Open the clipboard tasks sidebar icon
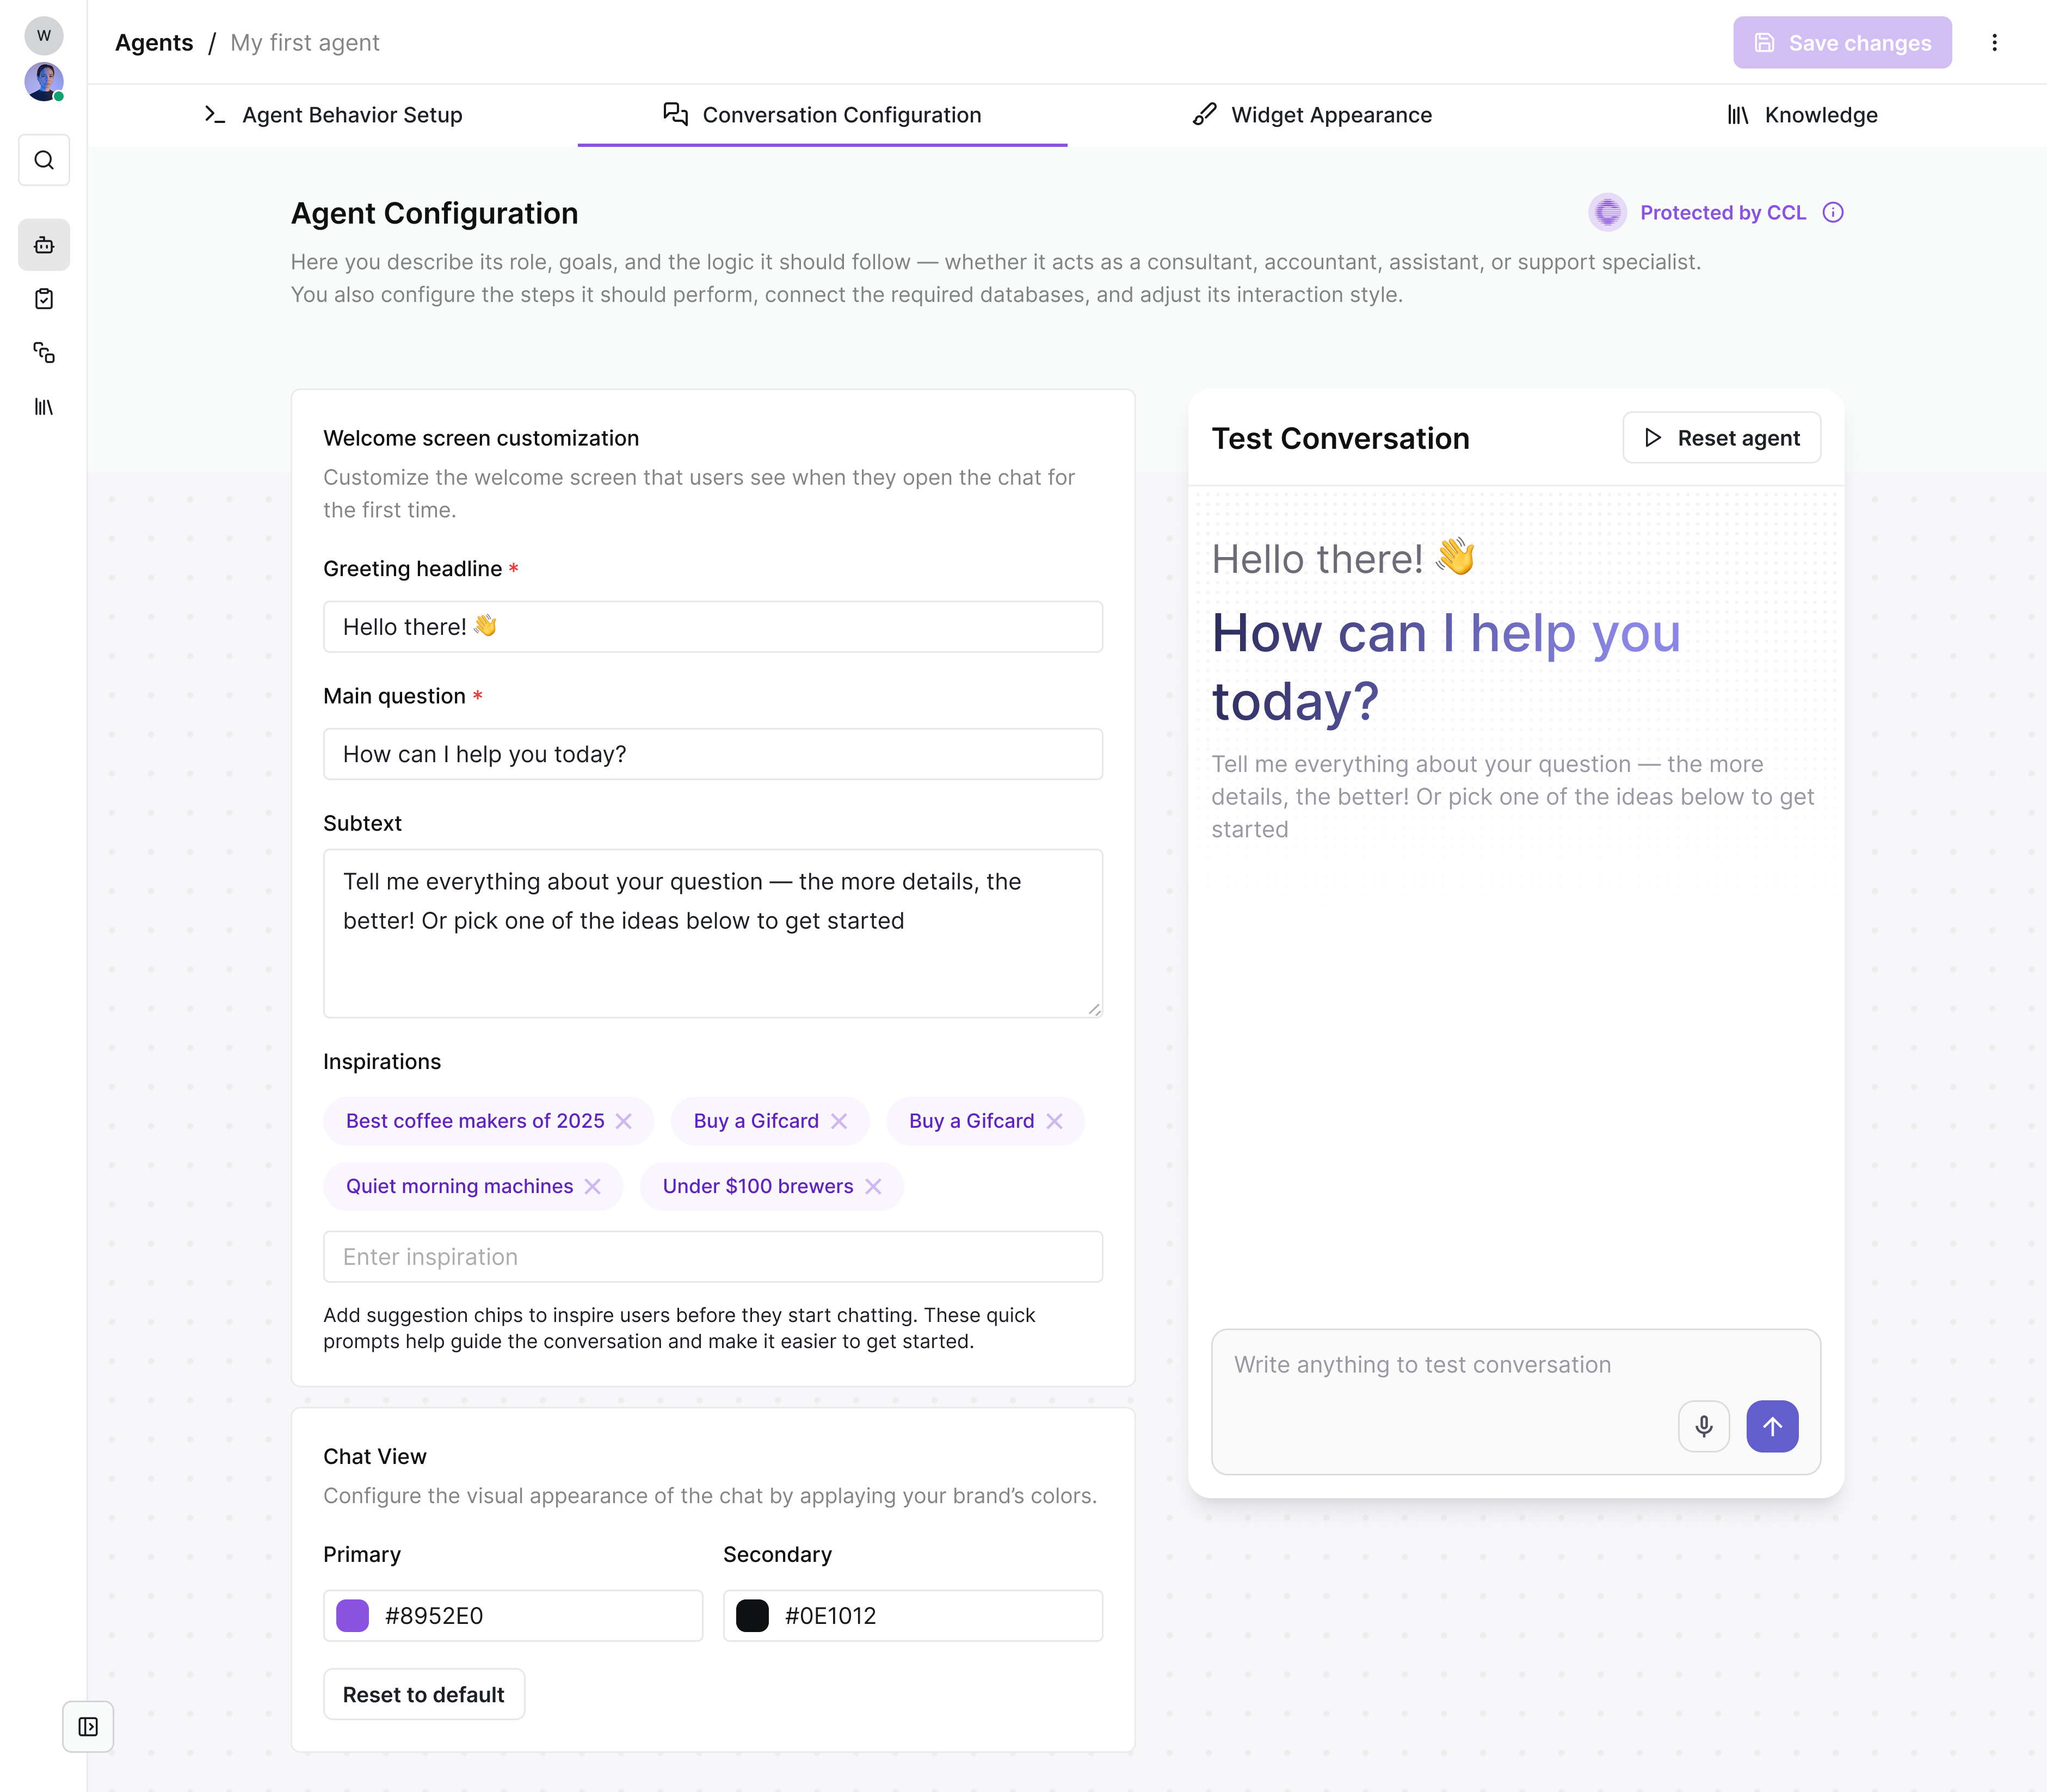The height and width of the screenshot is (1792, 2047). 44,299
